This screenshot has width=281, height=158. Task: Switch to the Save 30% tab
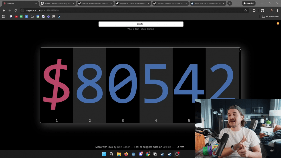click(208, 3)
